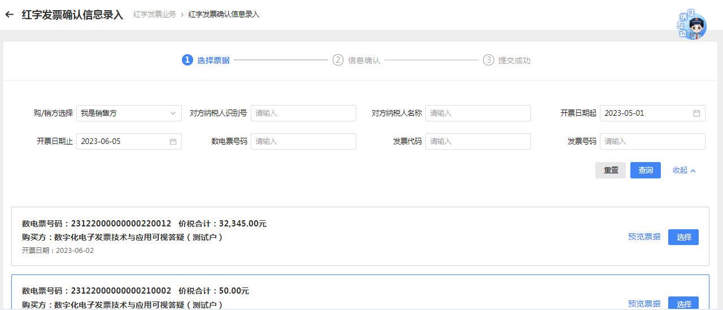Click the 价税合计：50.00元 amount
This screenshot has width=723, height=310.
coord(214,291)
